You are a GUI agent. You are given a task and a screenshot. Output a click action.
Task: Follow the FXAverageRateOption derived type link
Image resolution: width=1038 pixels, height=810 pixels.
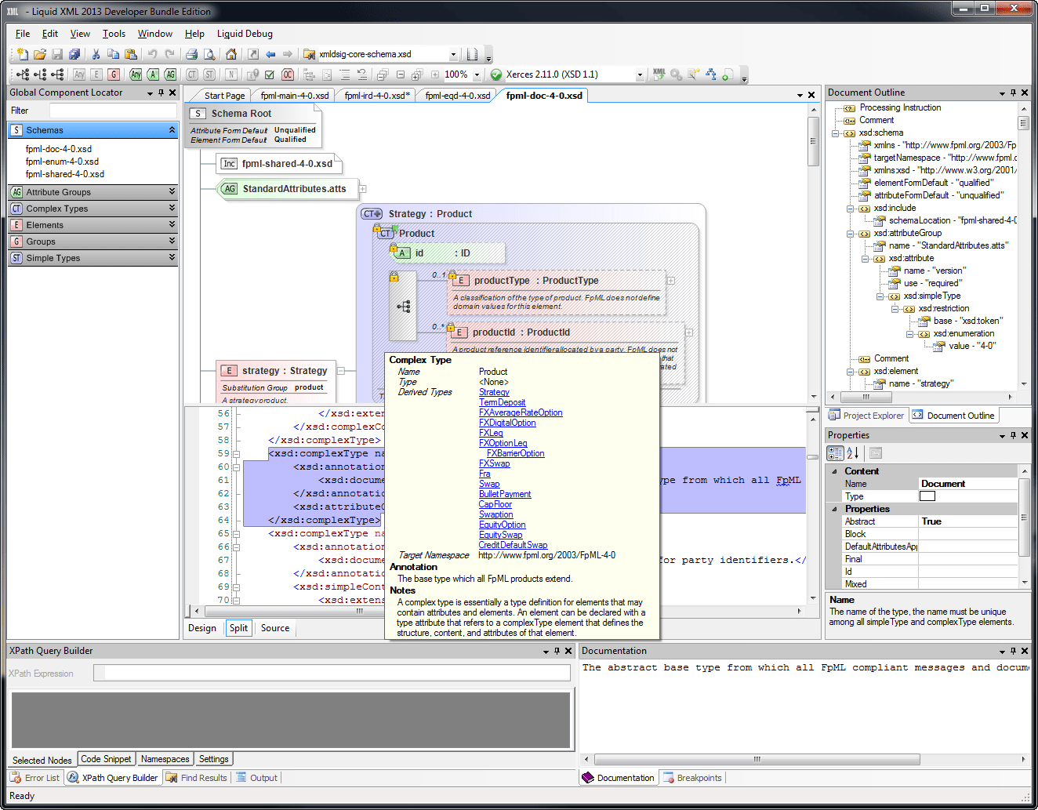coord(521,412)
